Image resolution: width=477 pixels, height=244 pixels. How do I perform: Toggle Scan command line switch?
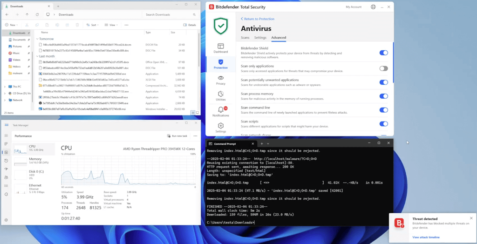click(x=384, y=110)
